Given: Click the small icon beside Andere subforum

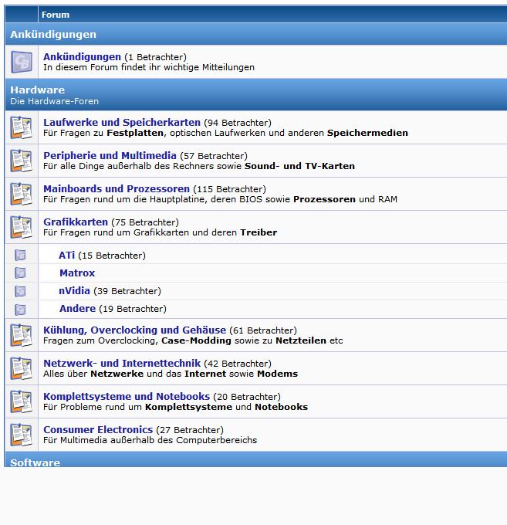Looking at the screenshot, I should [x=20, y=310].
